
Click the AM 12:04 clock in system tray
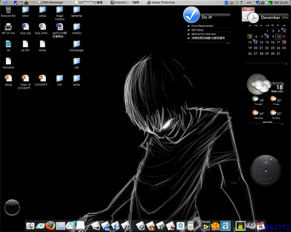click(281, 2)
